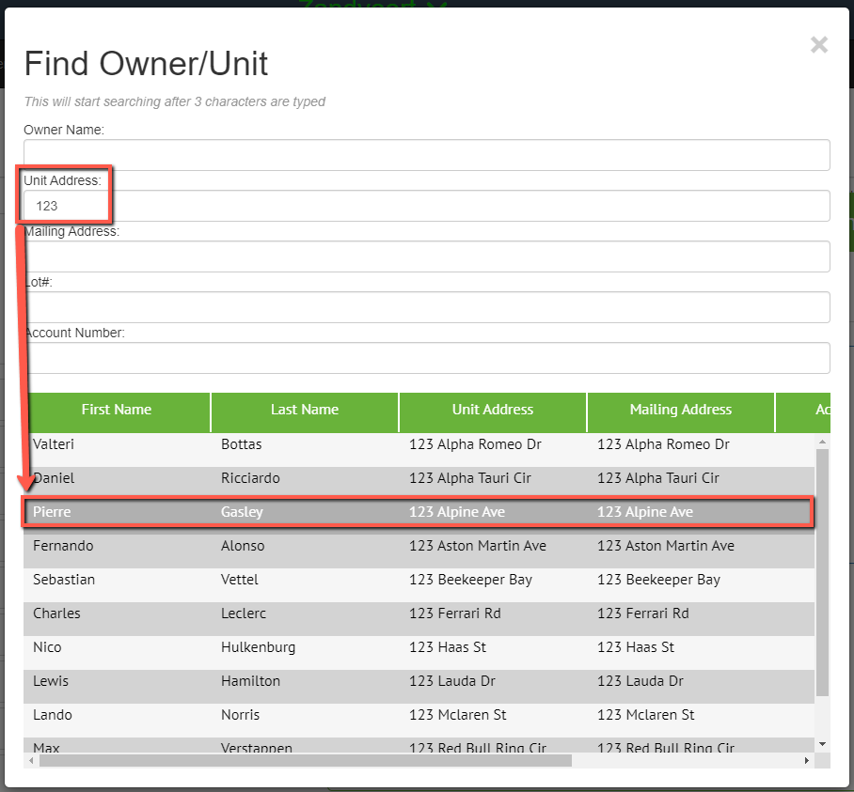854x792 pixels.
Task: Select the Nico first name cell
Action: [47, 646]
